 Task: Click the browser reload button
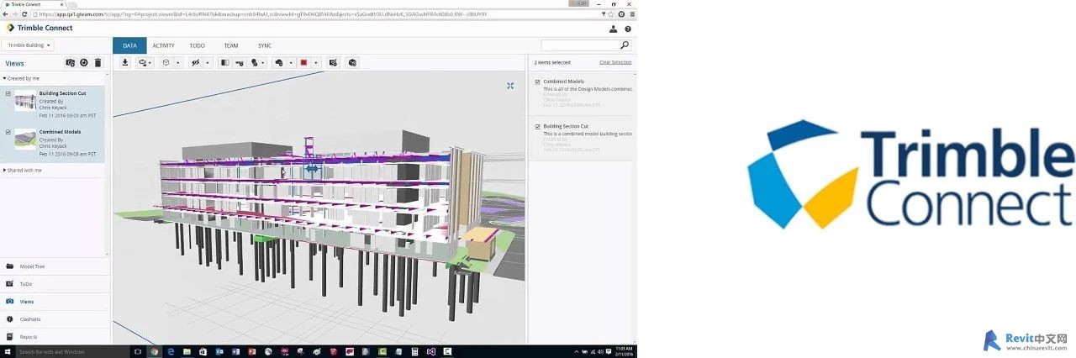coord(23,14)
